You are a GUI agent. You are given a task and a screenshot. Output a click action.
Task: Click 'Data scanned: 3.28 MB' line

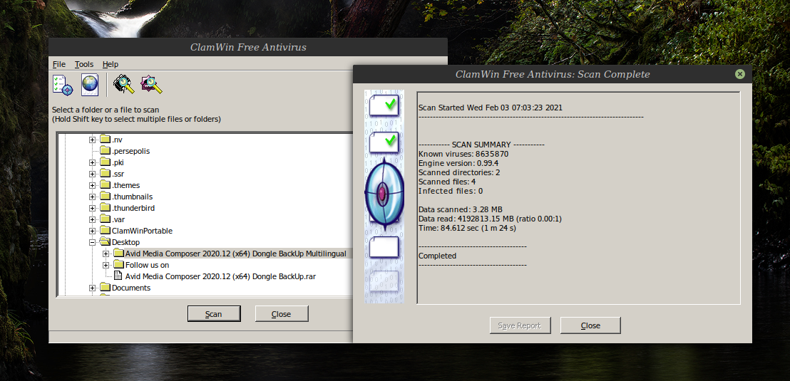tap(460, 209)
